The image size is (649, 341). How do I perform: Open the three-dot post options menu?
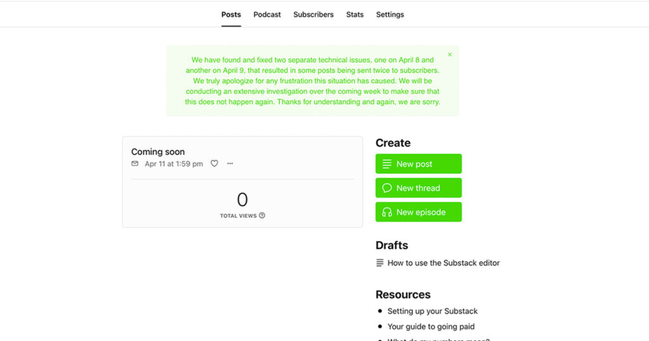pos(230,164)
